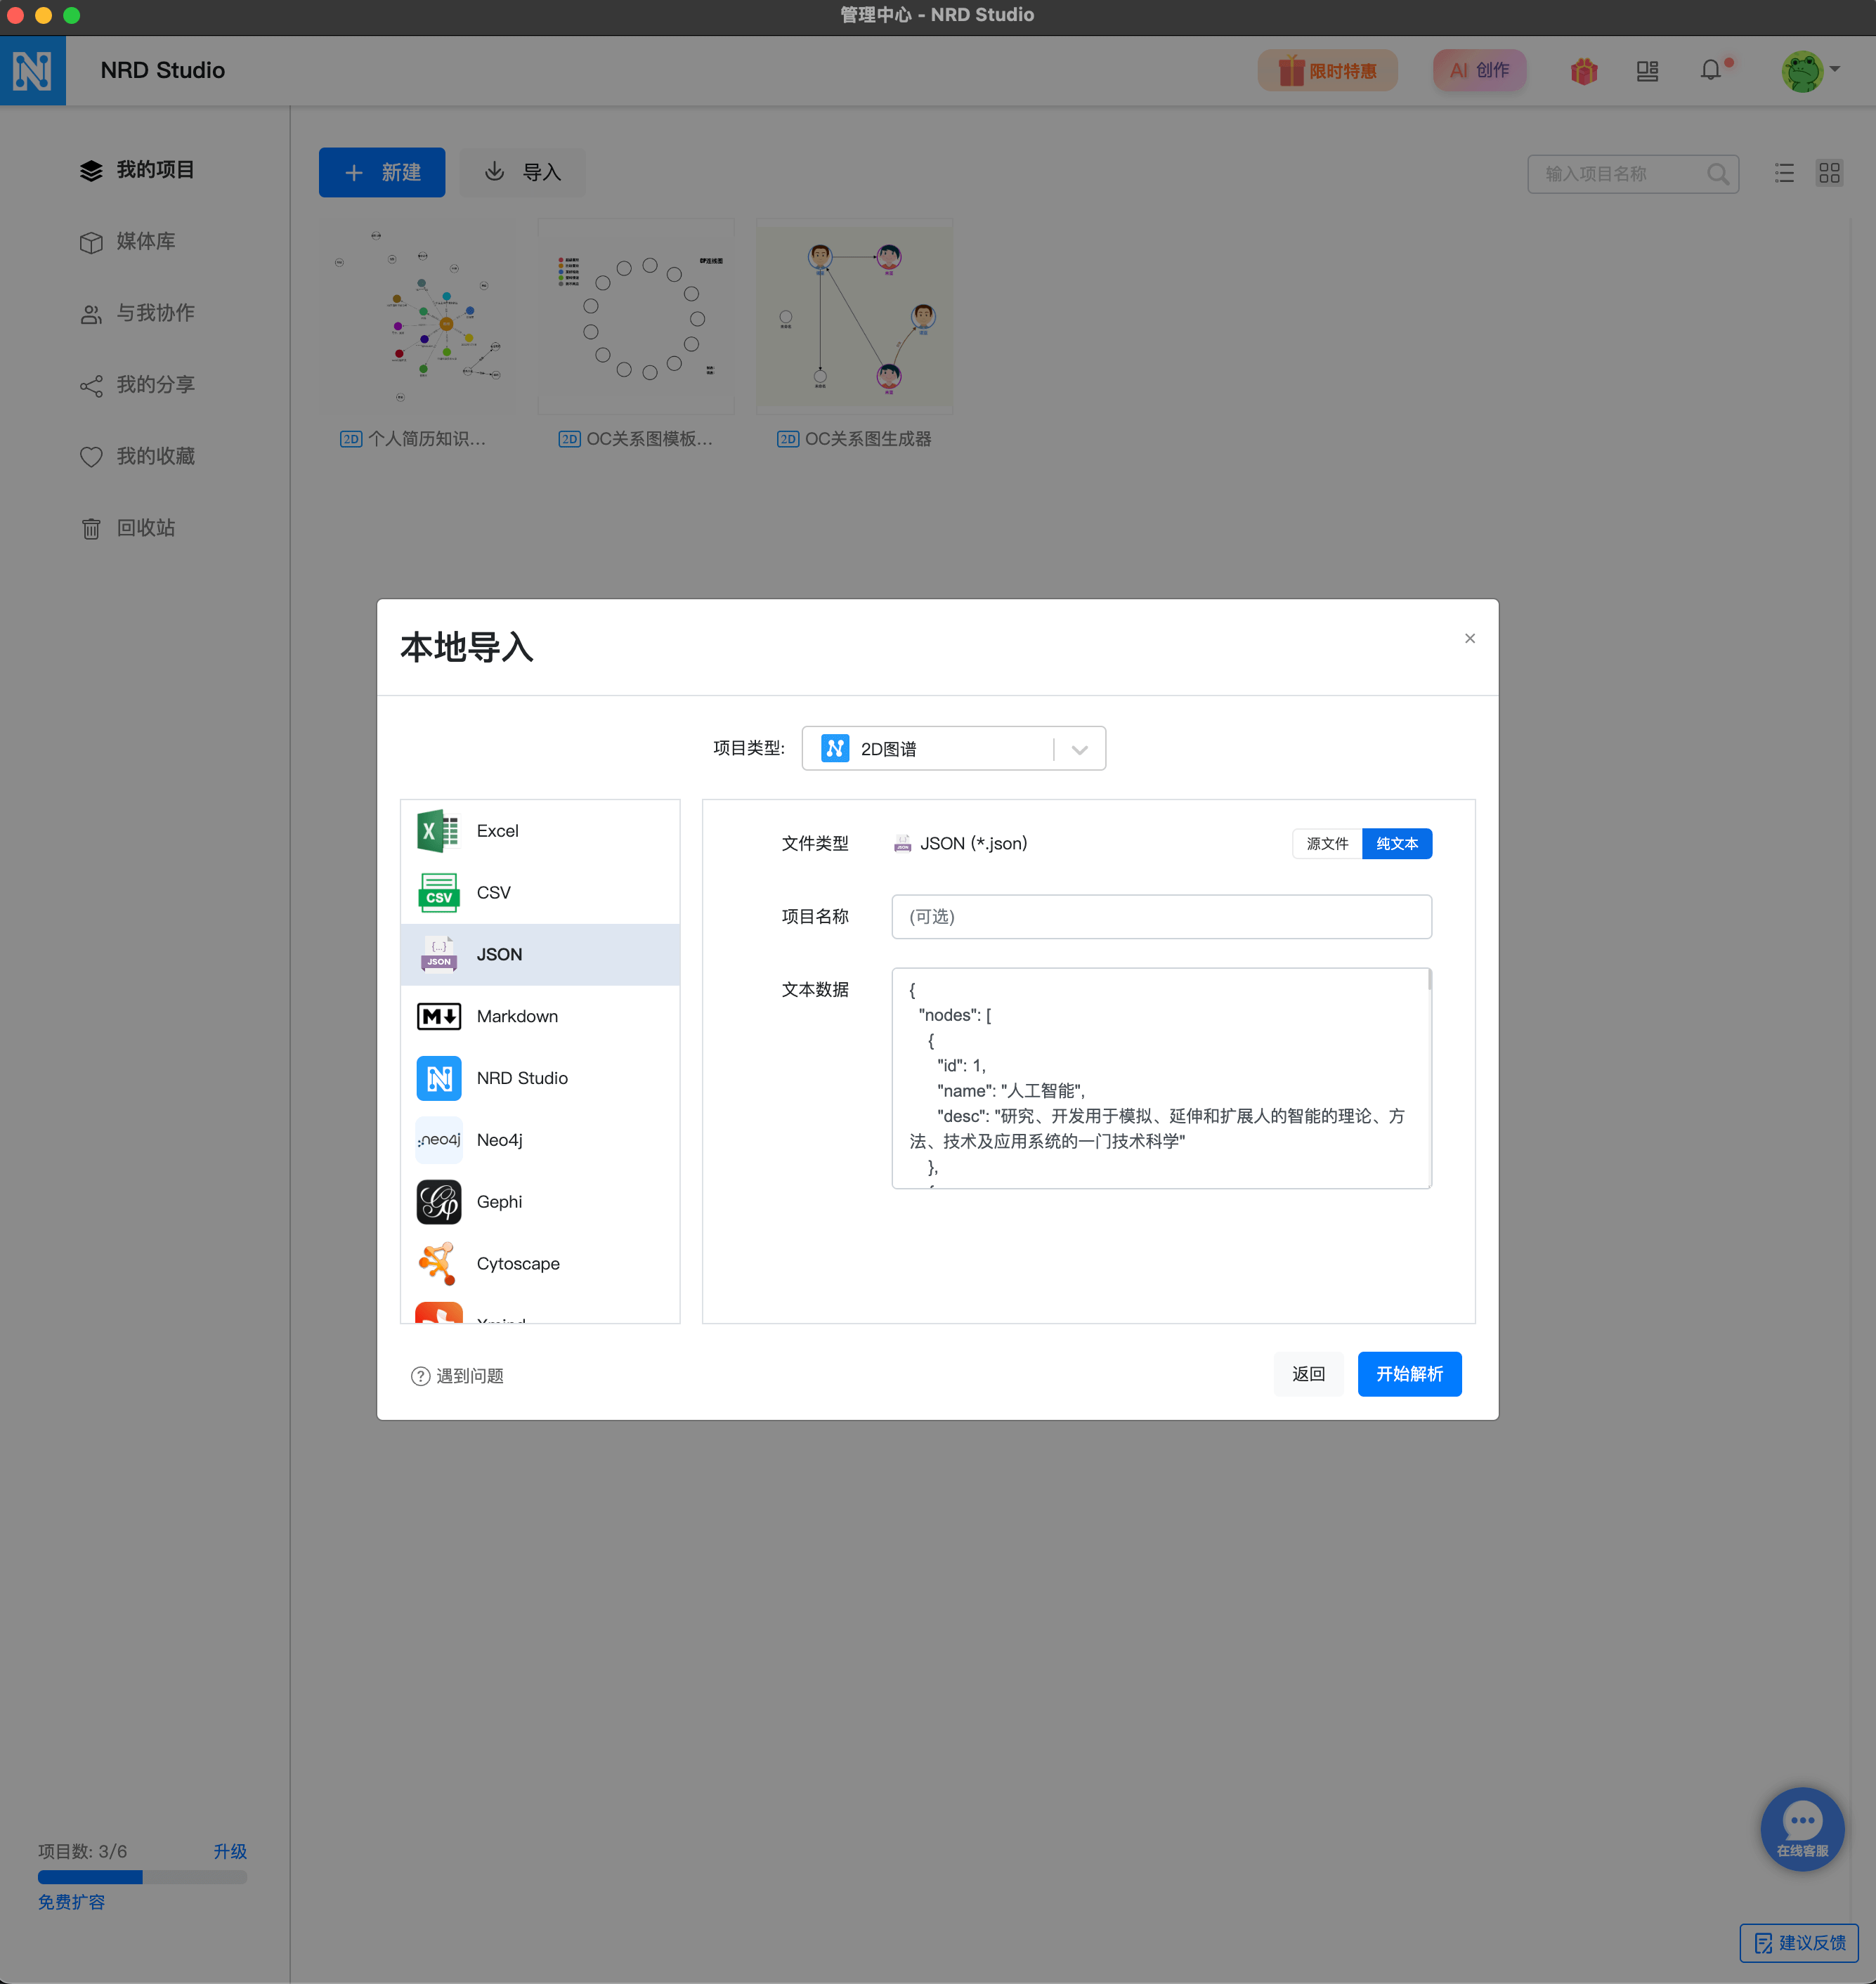Open the red gift box icon
1876x1984 pixels.
(1583, 71)
